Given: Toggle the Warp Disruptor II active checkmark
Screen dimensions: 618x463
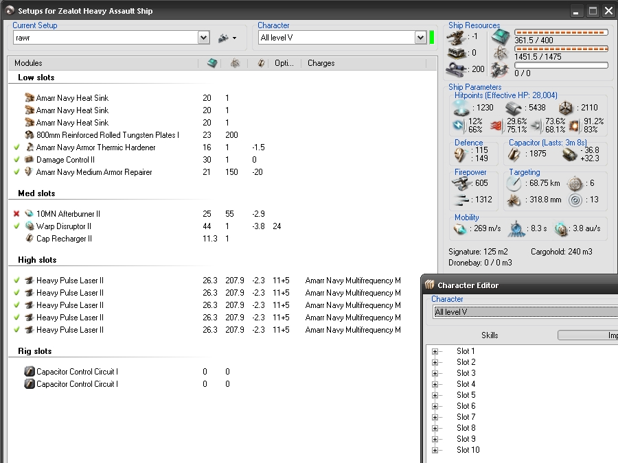Looking at the screenshot, I should pyautogui.click(x=16, y=226).
